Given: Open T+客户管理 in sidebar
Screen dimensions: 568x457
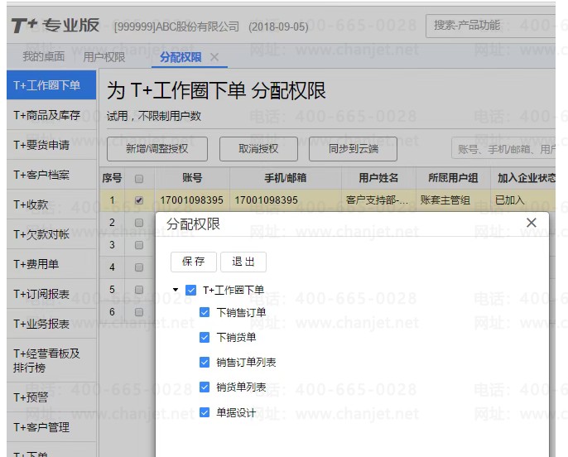Looking at the screenshot, I should click(x=51, y=427).
